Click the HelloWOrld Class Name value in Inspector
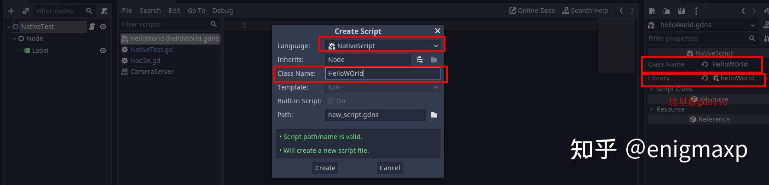Image resolution: width=769 pixels, height=185 pixels. 730,64
